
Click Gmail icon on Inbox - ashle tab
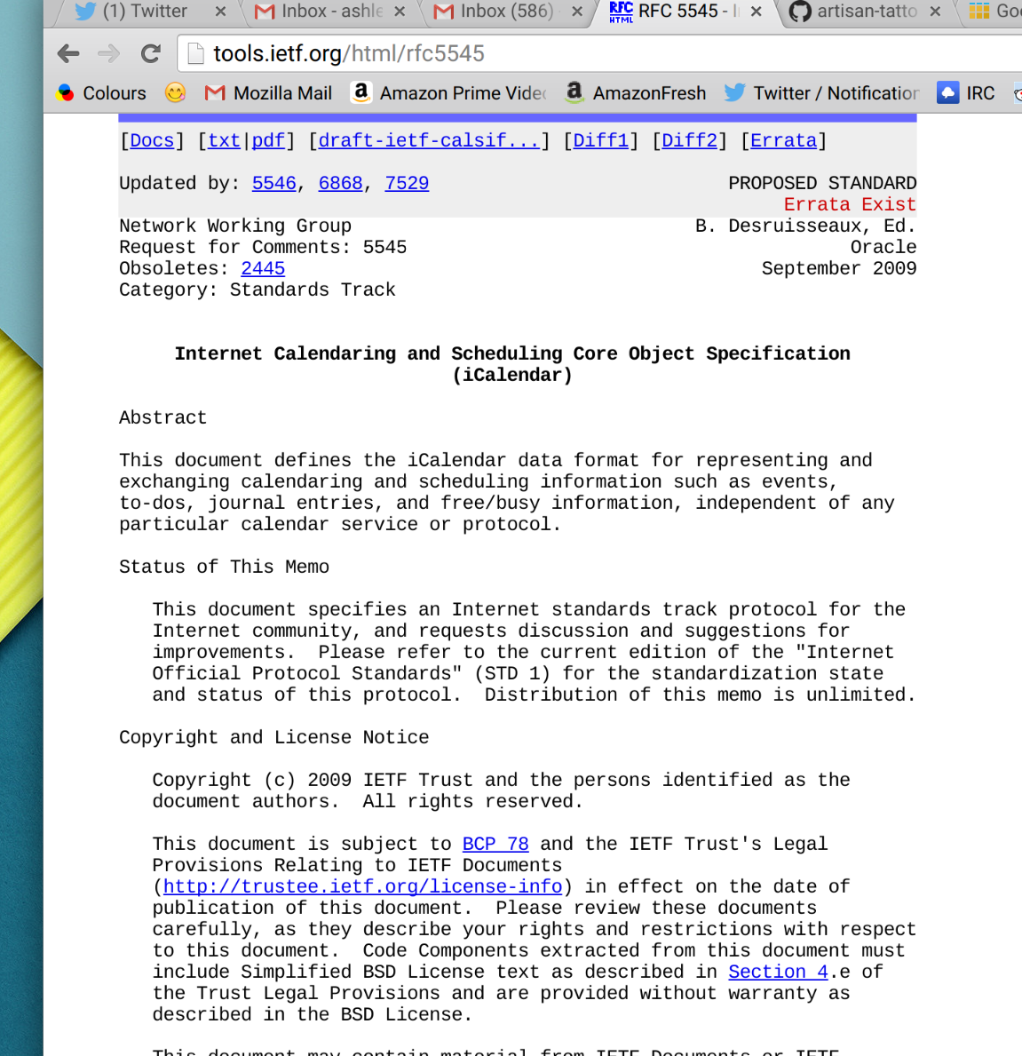click(x=264, y=12)
